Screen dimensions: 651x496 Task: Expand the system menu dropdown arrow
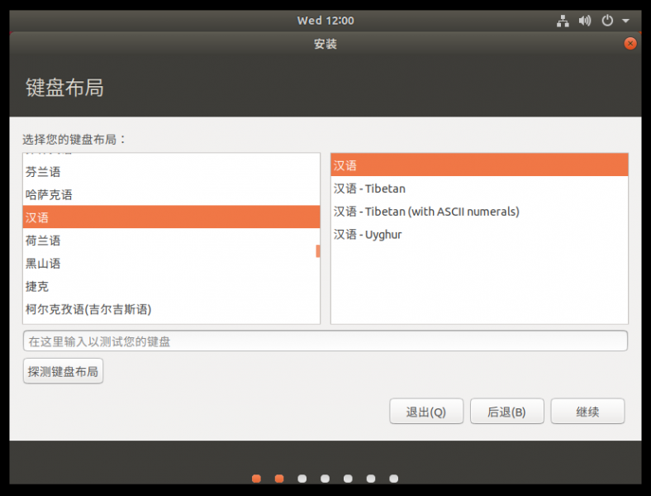click(x=625, y=21)
